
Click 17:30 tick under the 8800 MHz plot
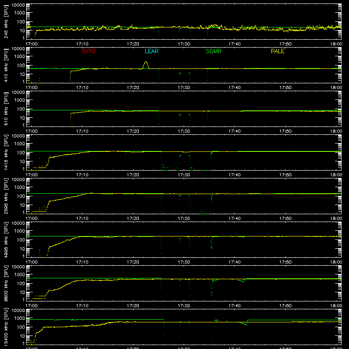184,306
